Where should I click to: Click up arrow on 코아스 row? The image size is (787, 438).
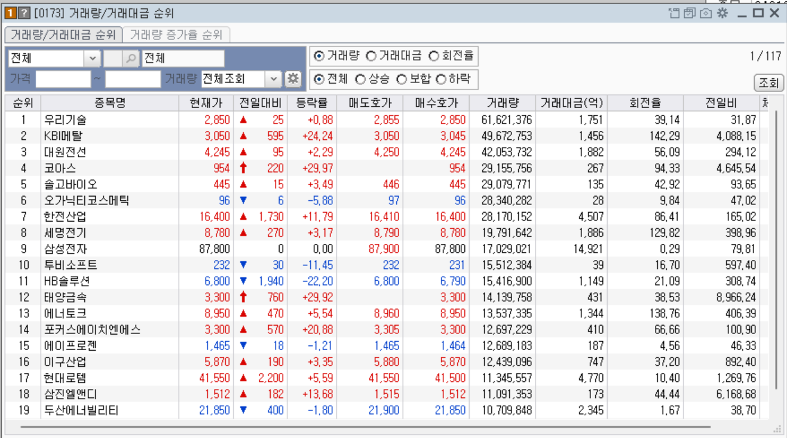click(243, 169)
